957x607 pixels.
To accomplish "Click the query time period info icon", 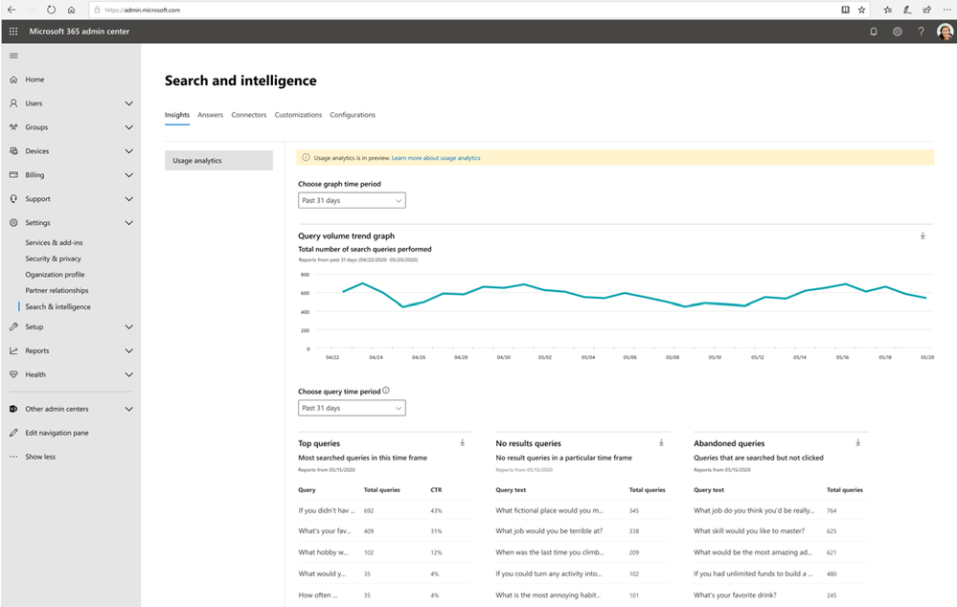I will pyautogui.click(x=387, y=391).
